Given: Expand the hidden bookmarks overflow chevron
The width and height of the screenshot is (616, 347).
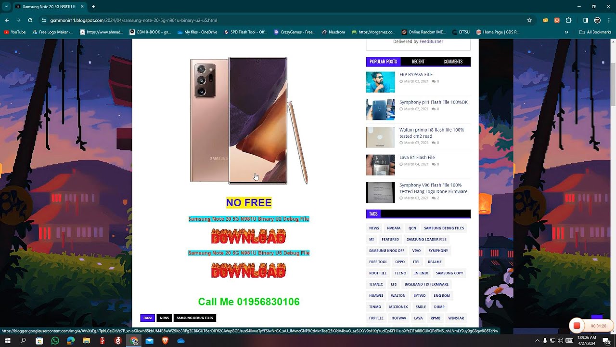Looking at the screenshot, I should pos(566,32).
